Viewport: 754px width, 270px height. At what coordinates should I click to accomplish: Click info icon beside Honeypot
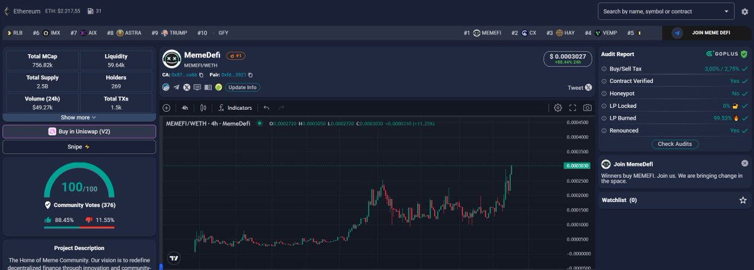(x=604, y=93)
